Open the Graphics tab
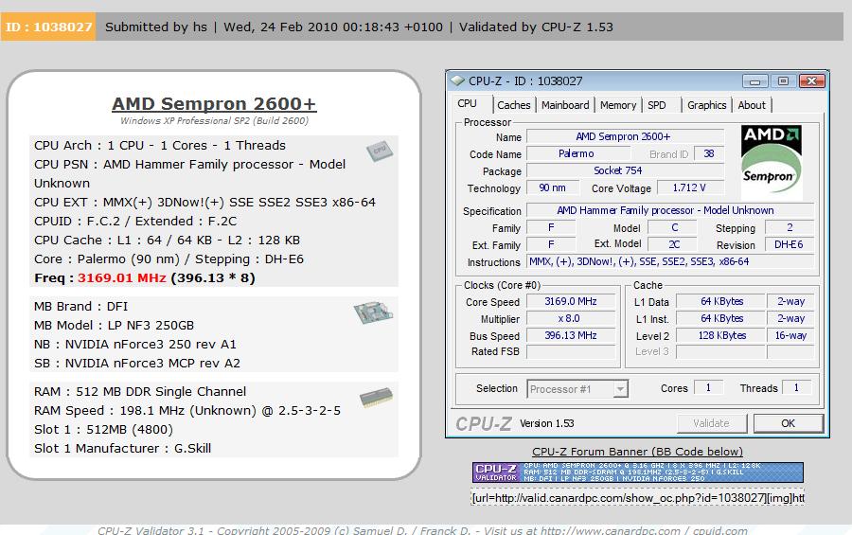The width and height of the screenshot is (852, 535). click(706, 105)
